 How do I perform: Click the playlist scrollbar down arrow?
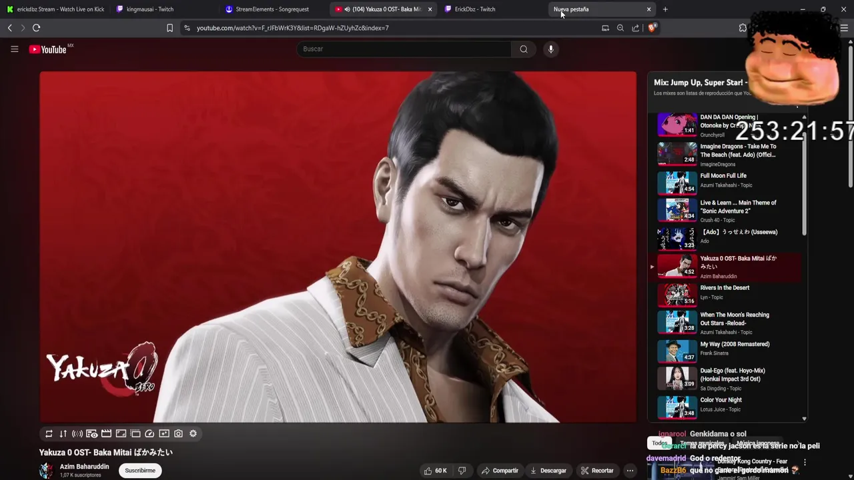(804, 419)
